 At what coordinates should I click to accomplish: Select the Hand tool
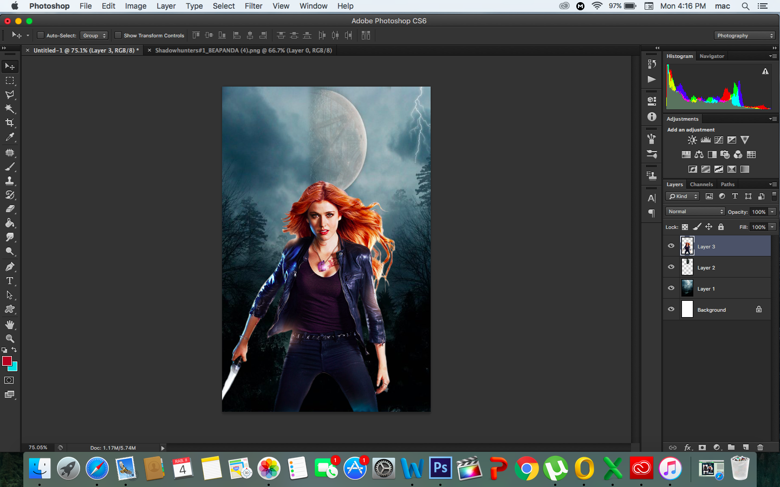tap(10, 325)
